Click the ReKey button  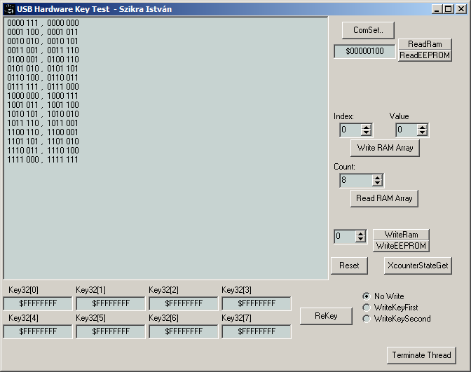[x=326, y=316]
